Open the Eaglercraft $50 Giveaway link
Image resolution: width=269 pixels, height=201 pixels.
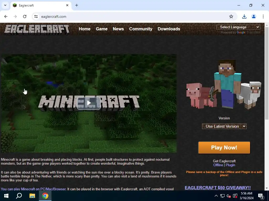pos(218,188)
